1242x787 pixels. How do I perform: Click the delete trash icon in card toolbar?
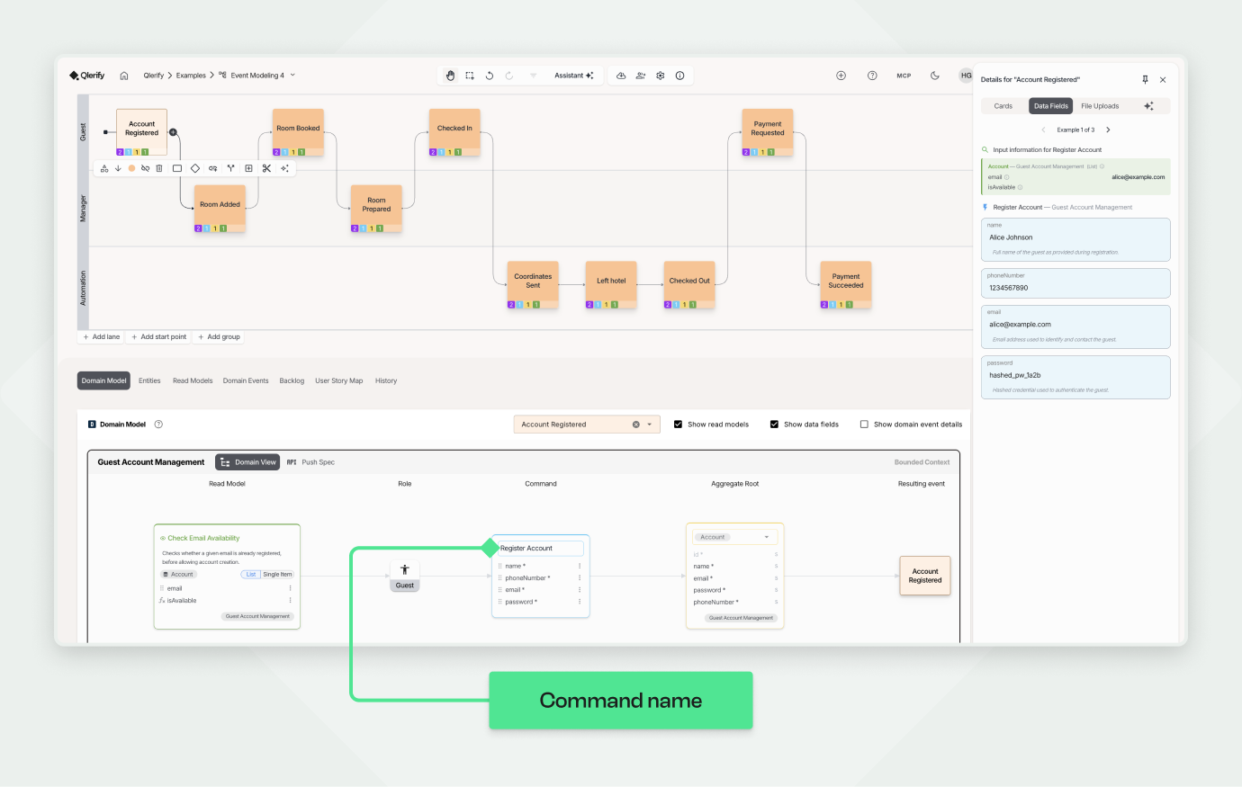[159, 168]
